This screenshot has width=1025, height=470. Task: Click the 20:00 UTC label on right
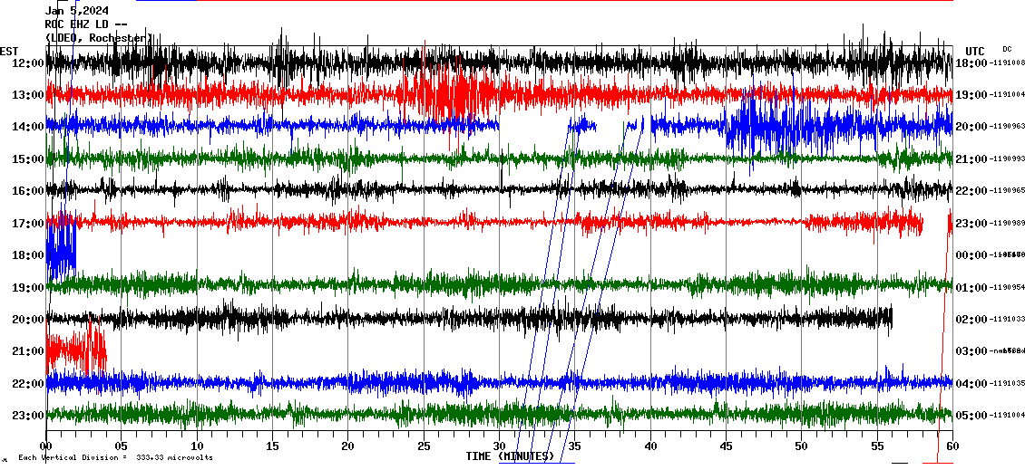coord(971,127)
